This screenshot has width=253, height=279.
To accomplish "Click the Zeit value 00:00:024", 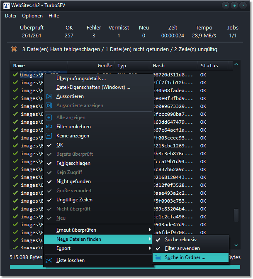I will tap(173, 36).
